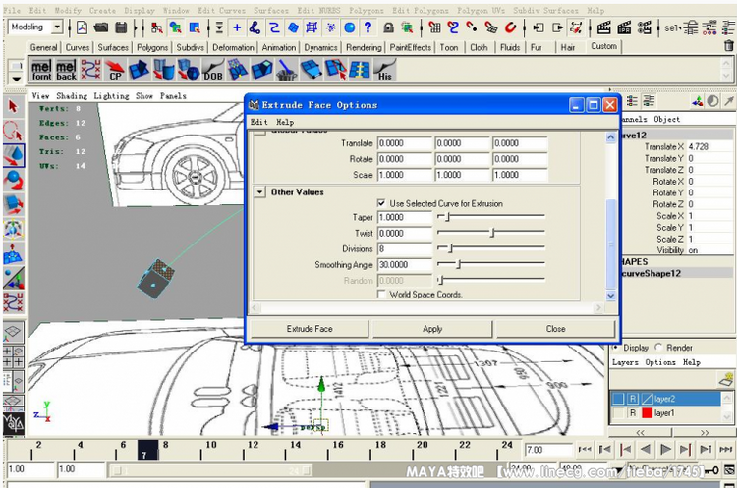Viewport: 737px width, 488px height.
Task: Select the arrow Select tool in toolbox
Action: click(13, 107)
